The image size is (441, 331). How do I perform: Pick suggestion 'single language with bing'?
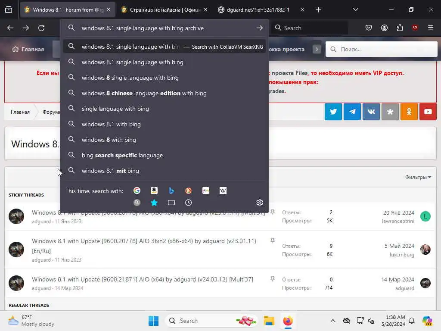[x=164, y=109]
